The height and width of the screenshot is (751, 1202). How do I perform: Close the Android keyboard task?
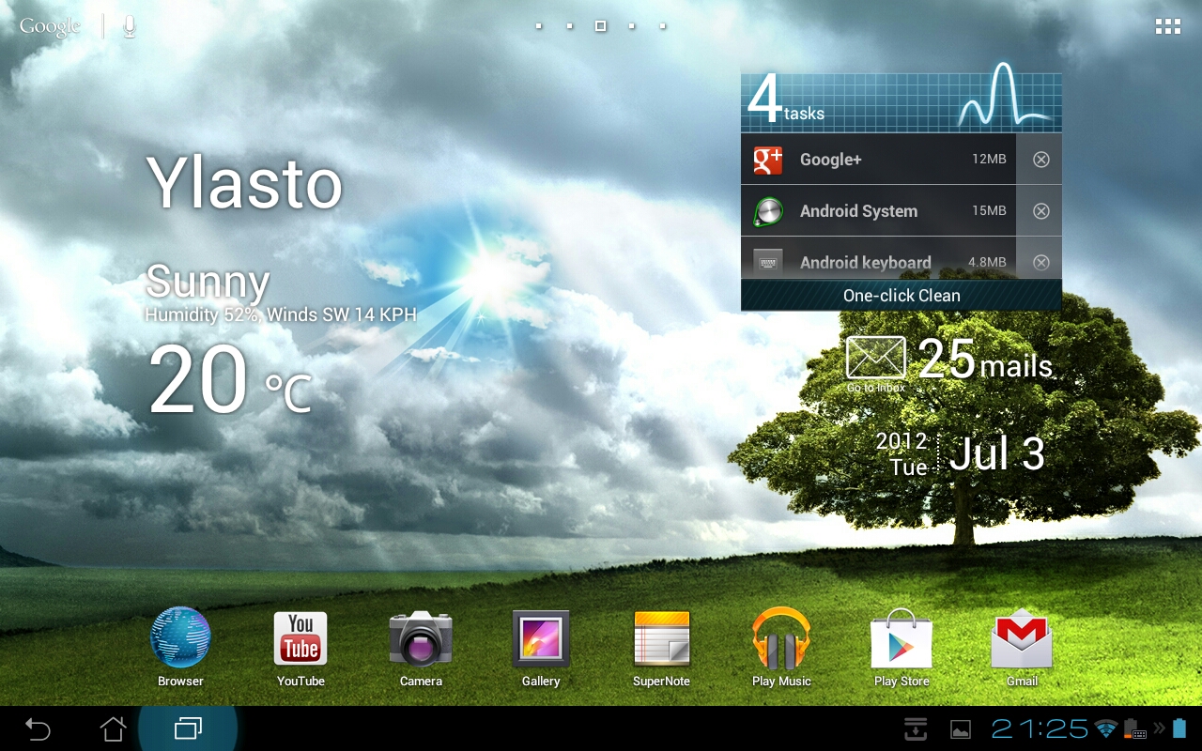[1040, 263]
